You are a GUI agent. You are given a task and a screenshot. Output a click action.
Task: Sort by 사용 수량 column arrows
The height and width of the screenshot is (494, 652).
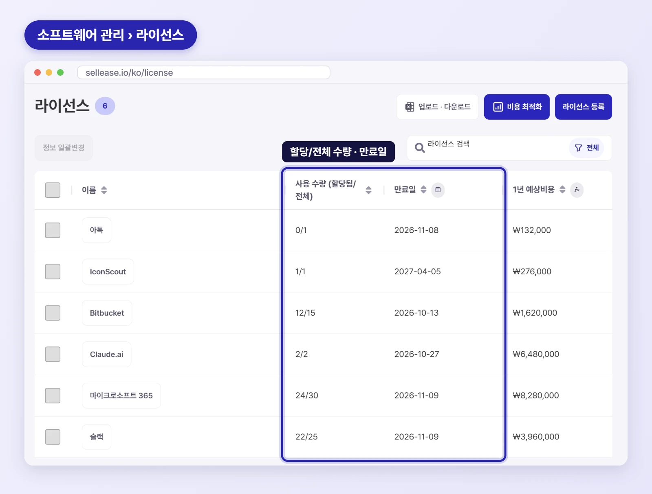click(368, 190)
